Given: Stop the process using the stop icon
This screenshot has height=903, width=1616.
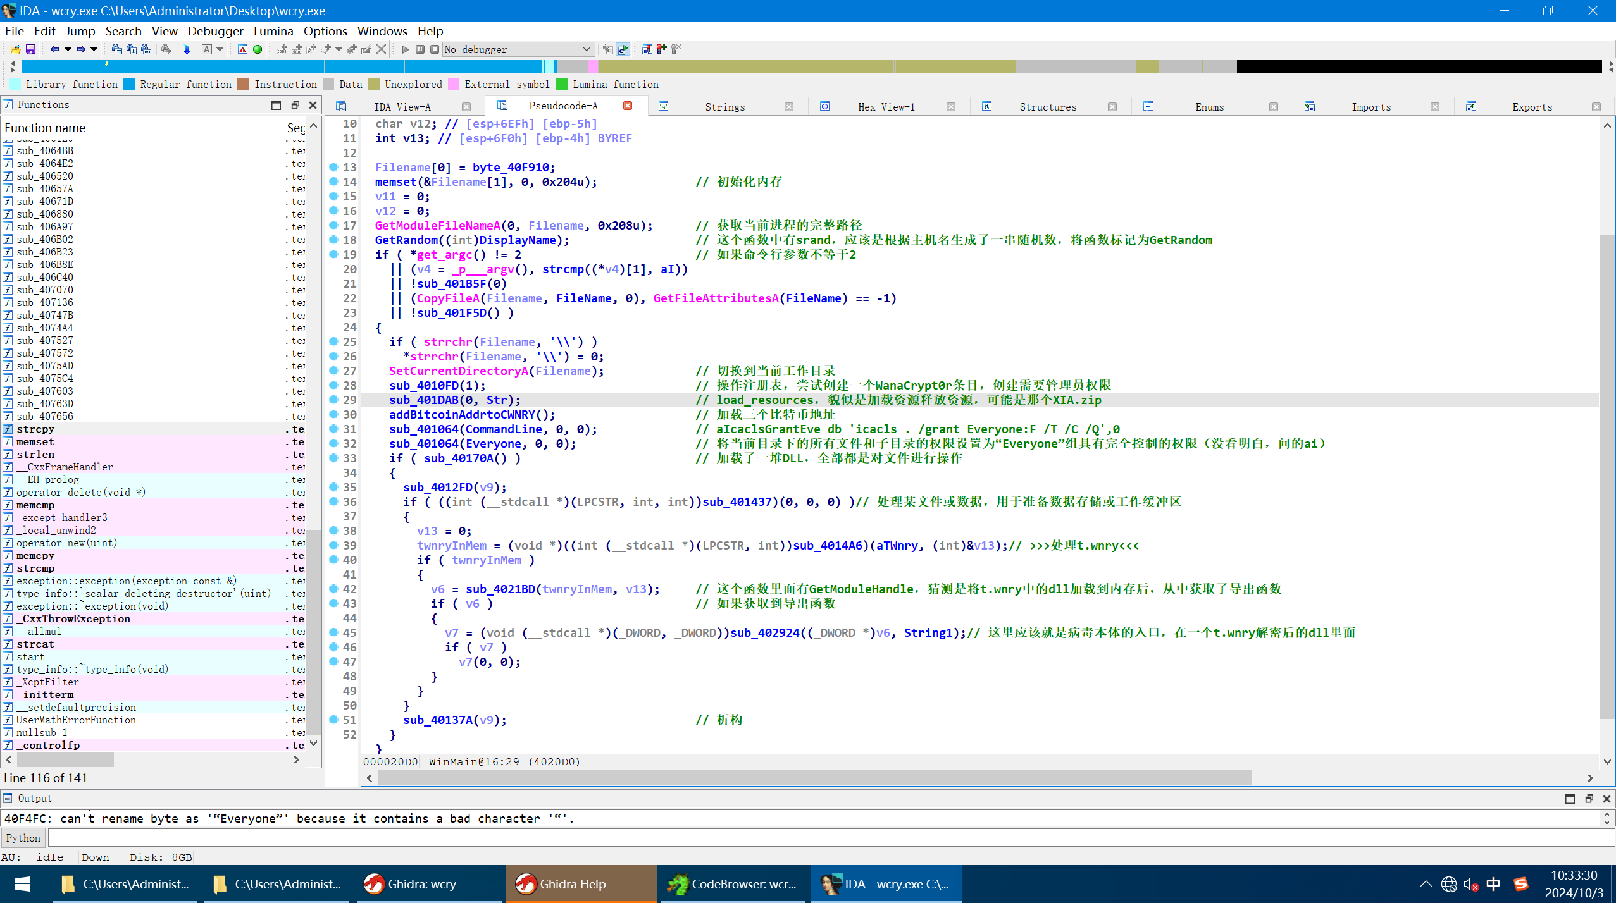Looking at the screenshot, I should 435,49.
